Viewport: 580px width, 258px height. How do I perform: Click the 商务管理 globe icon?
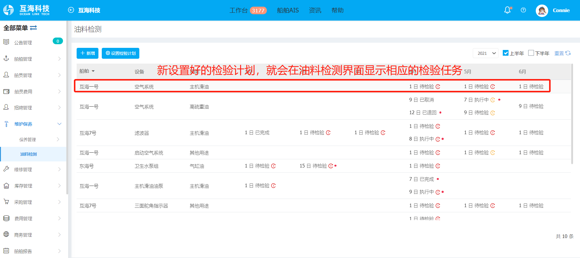click(x=6, y=234)
